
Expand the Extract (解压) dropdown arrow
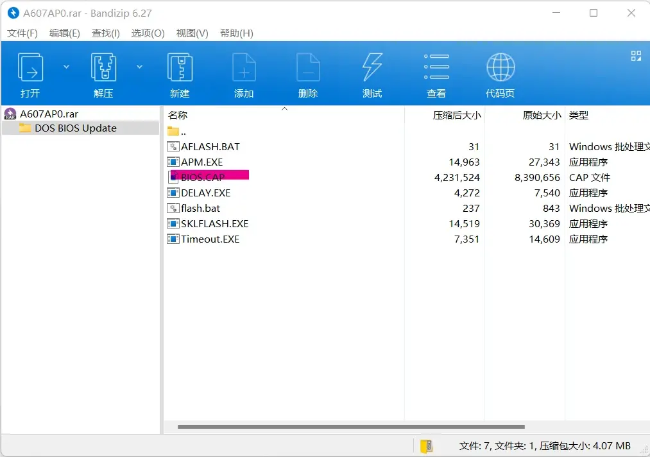140,67
